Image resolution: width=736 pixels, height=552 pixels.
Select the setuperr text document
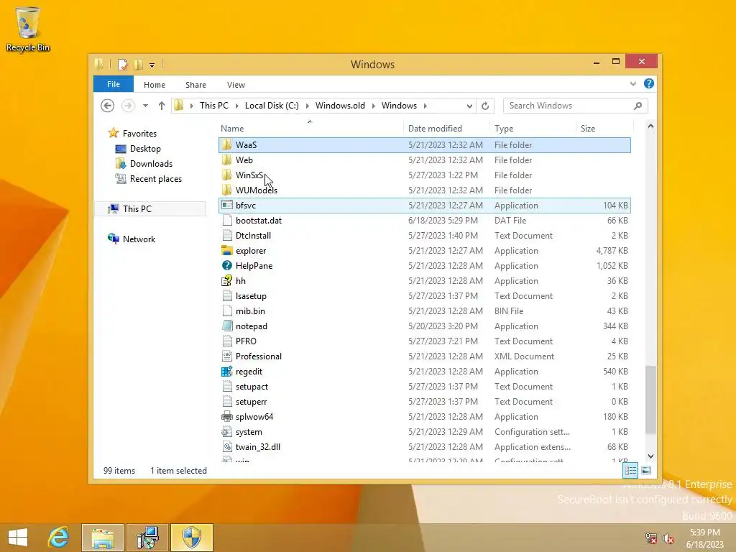pyautogui.click(x=424, y=402)
